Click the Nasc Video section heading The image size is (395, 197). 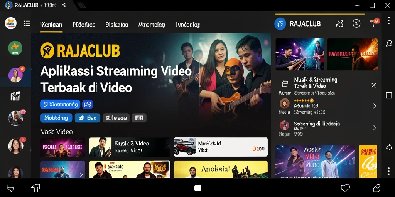click(56, 132)
